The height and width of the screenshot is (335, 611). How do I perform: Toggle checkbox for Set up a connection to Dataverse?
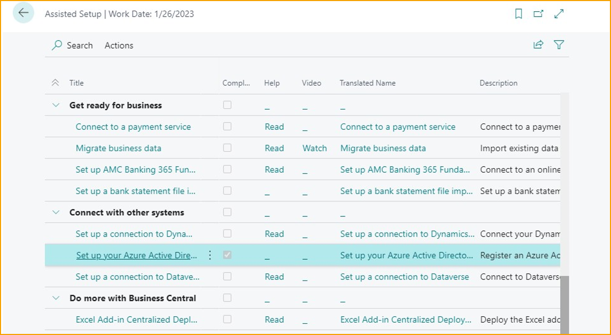tap(227, 277)
